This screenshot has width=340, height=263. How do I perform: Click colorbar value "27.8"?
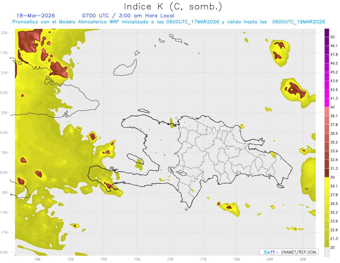coord(334,195)
